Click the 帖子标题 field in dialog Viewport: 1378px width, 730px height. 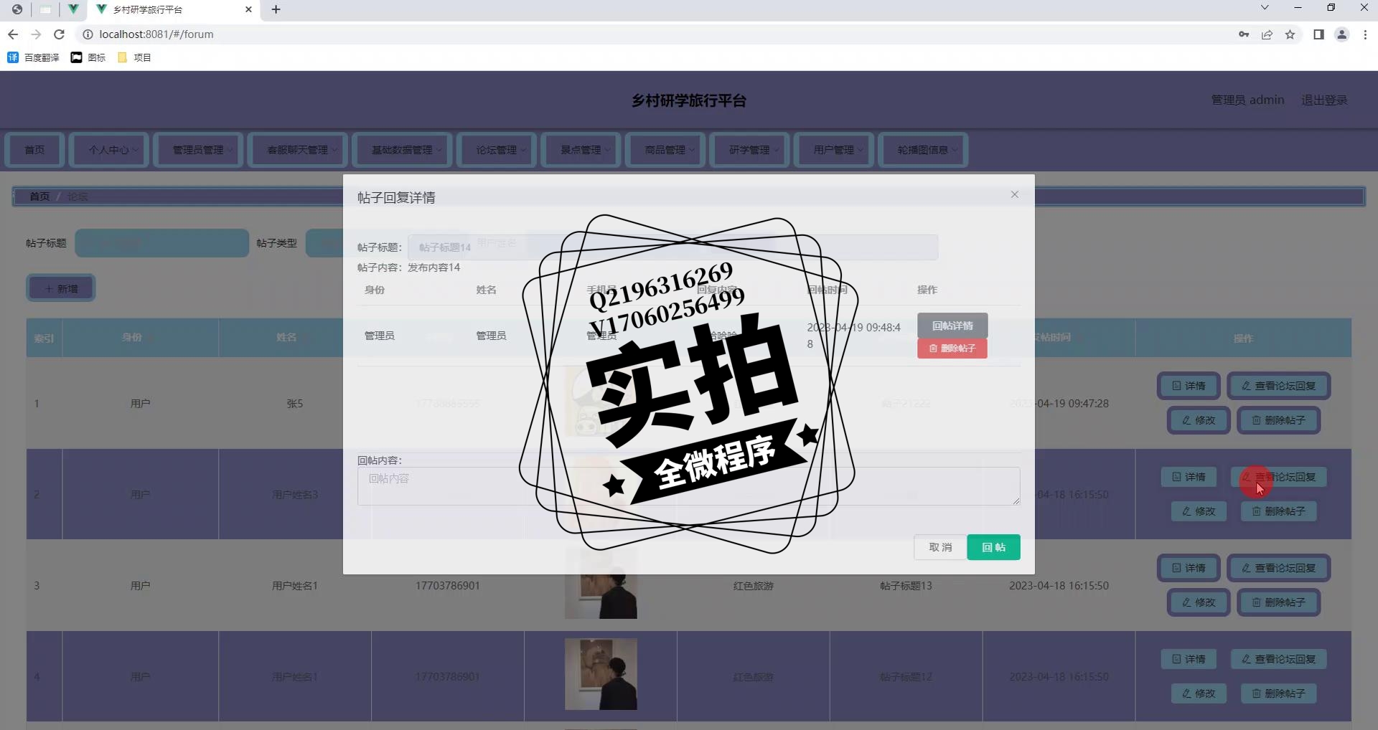pos(672,247)
